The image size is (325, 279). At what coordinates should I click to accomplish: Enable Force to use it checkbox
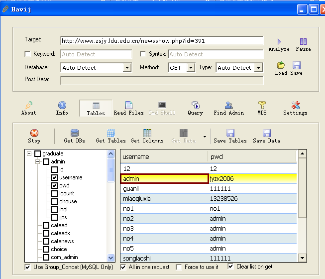click(x=179, y=267)
